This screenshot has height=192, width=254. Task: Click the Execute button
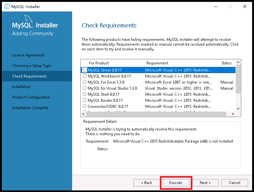[176, 183]
